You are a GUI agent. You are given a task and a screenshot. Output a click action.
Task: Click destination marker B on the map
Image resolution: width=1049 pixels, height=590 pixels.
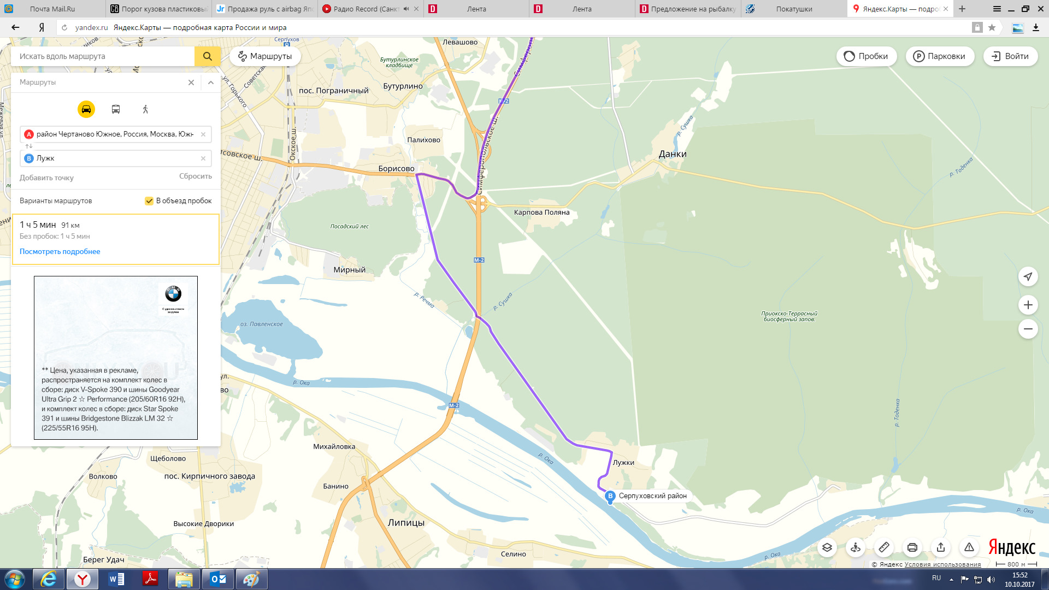[610, 497]
